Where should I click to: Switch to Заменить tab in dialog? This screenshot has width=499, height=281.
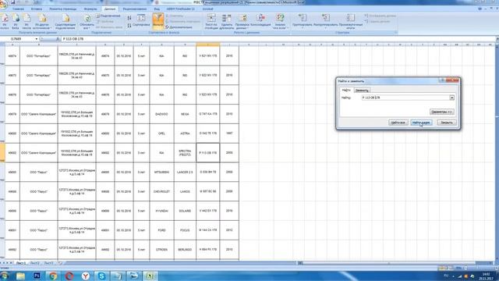[362, 91]
